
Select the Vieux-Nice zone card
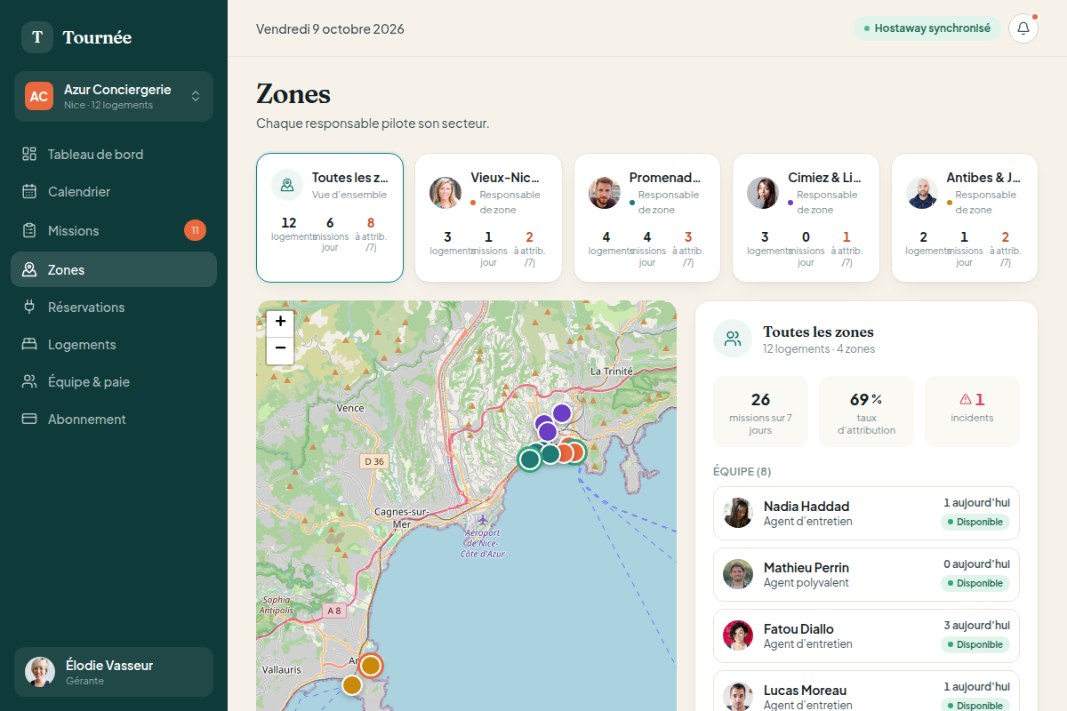(488, 218)
